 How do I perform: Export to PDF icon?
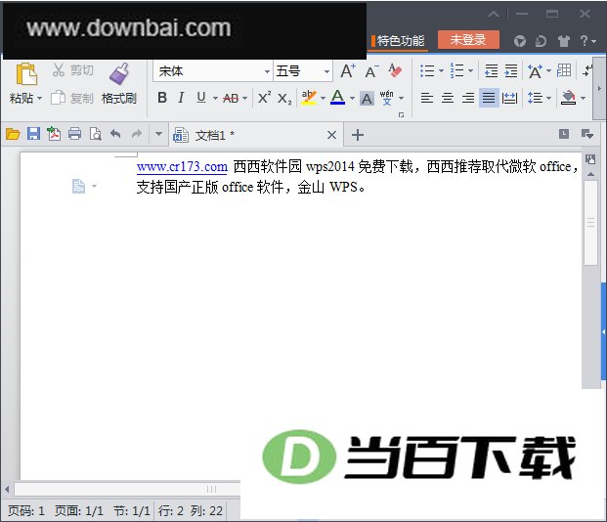54,133
